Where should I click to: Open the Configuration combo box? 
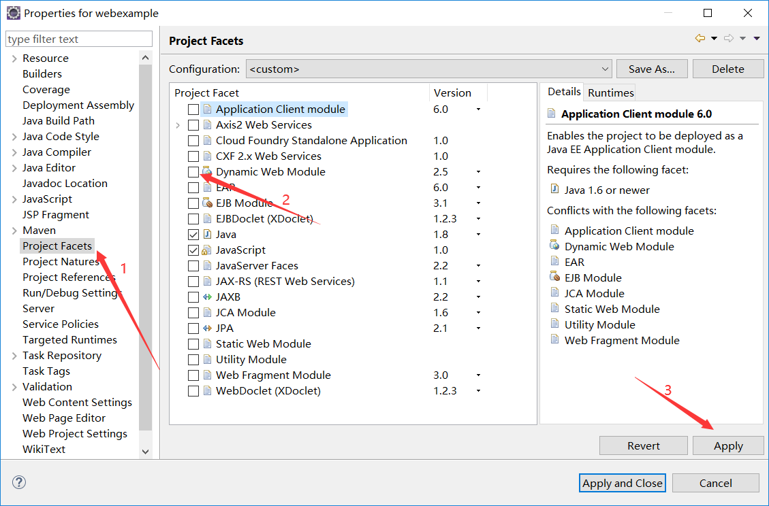(428, 69)
